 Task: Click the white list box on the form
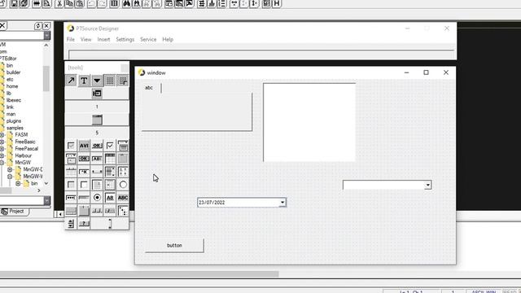pyautogui.click(x=309, y=122)
